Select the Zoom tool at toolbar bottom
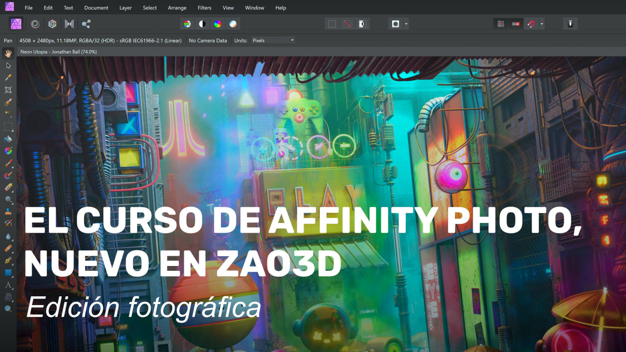Viewport: 626px width, 352px height. click(8, 309)
